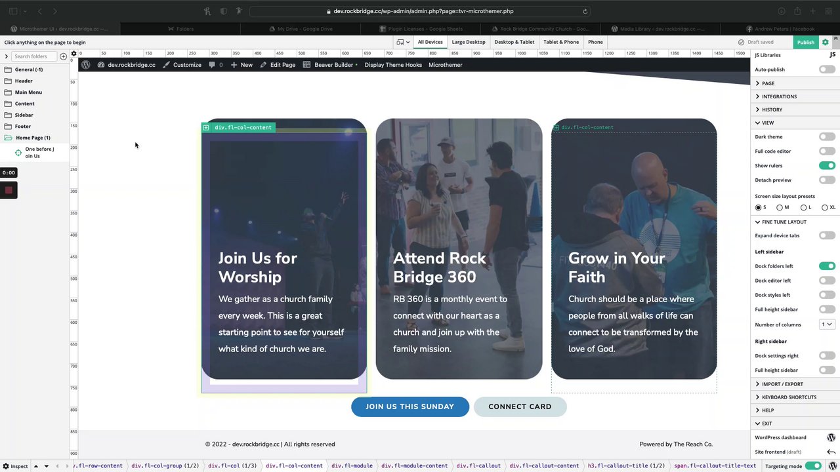
Task: Click the comments bubble icon in admin bar
Action: click(x=212, y=65)
